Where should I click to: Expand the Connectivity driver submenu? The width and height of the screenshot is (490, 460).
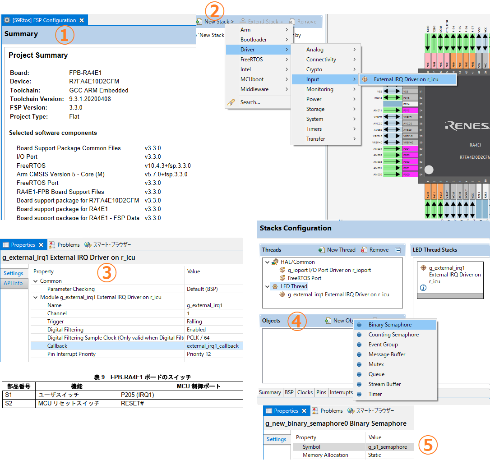(x=326, y=60)
